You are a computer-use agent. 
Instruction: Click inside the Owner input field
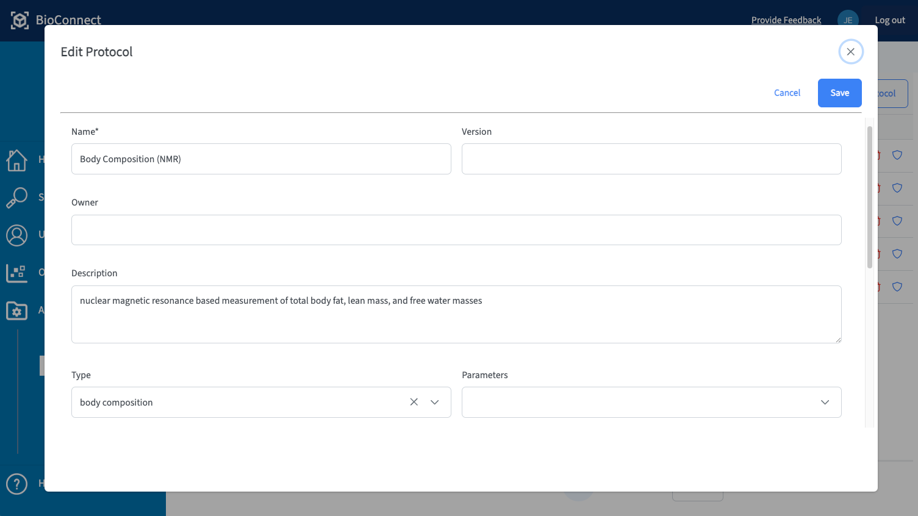point(456,230)
